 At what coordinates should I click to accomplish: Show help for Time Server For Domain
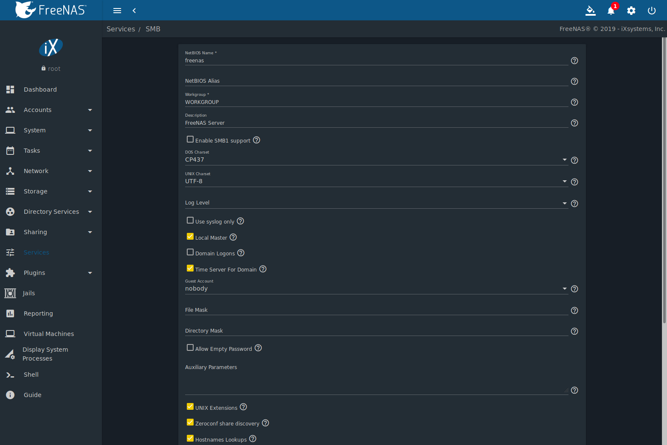pyautogui.click(x=263, y=269)
